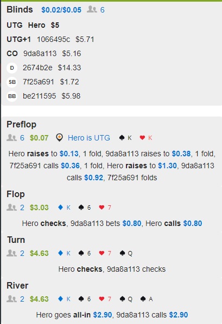Click the Hero is UTG link
The image size is (222, 324).
[x=89, y=138]
